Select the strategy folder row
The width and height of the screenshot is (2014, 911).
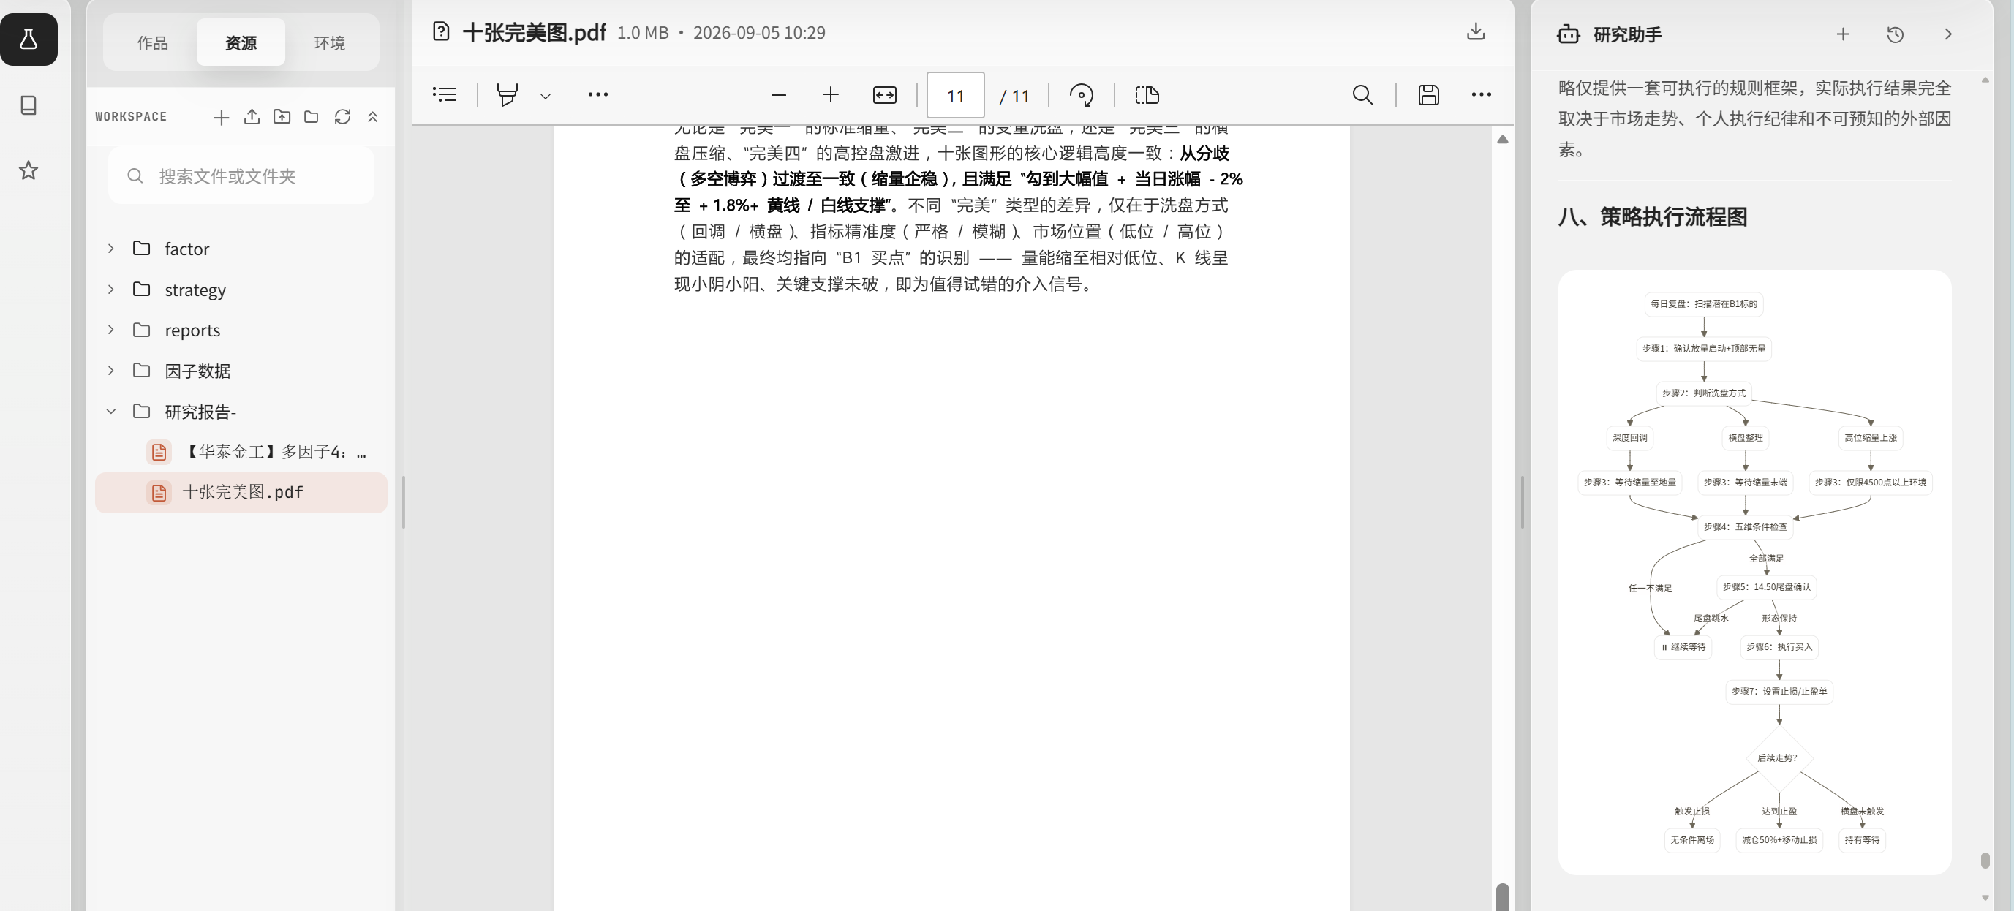[x=241, y=290]
